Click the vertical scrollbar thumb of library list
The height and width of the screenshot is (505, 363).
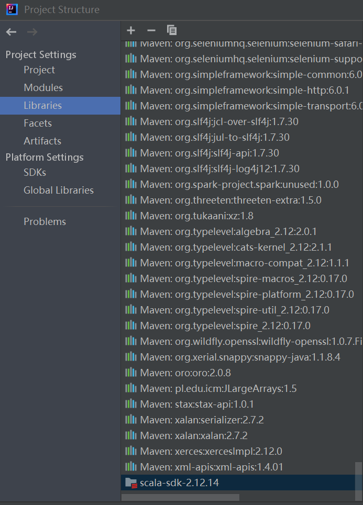pos(358,480)
